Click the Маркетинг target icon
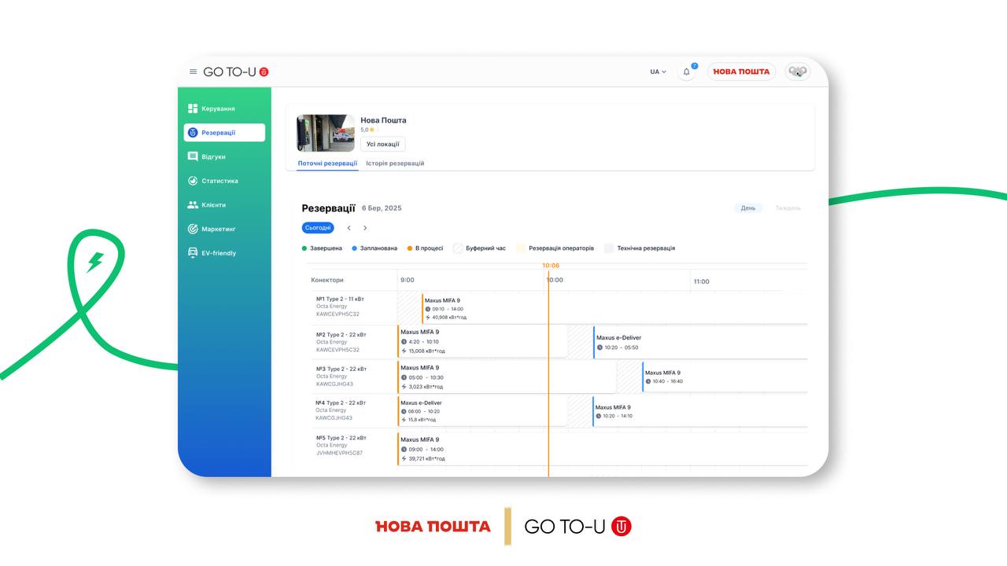 point(193,229)
